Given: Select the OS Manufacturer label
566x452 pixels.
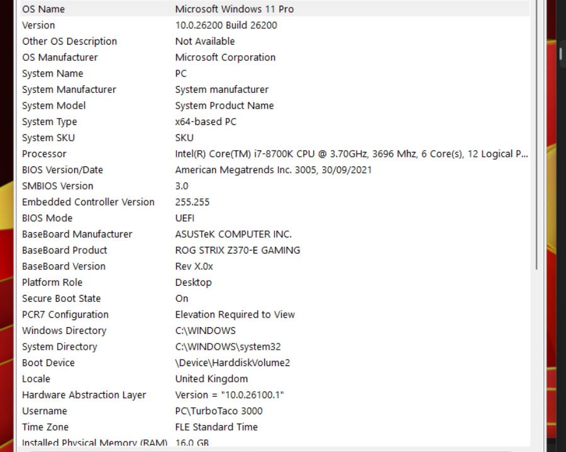Looking at the screenshot, I should pyautogui.click(x=60, y=57).
